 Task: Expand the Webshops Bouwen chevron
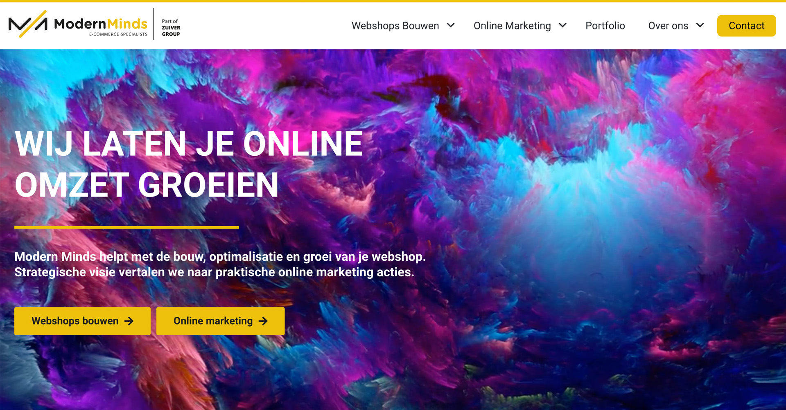[451, 25]
